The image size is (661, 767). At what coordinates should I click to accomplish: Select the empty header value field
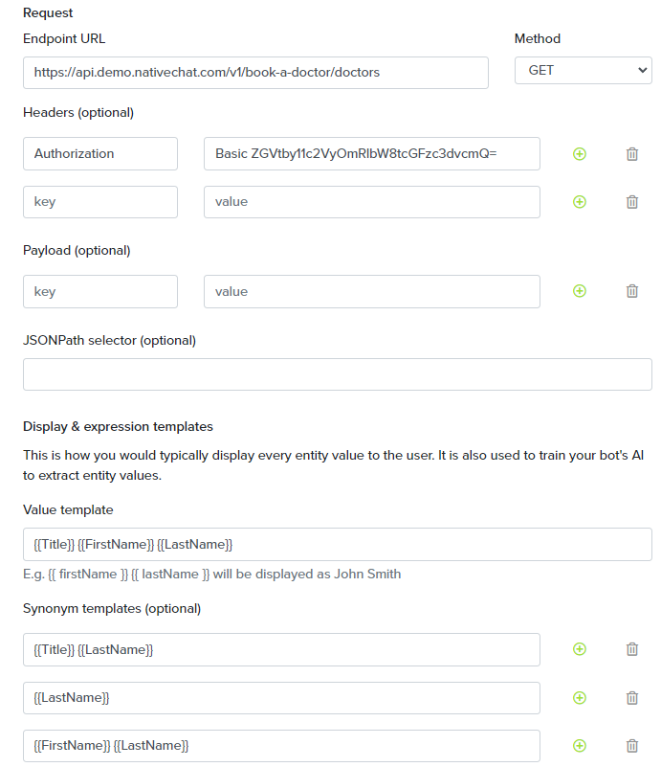click(372, 201)
